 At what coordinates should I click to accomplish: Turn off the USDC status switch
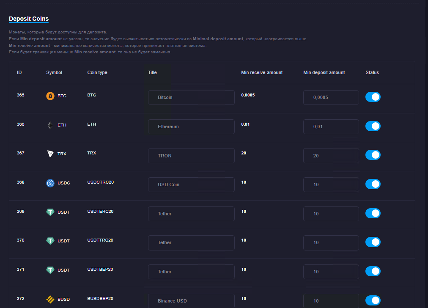(x=373, y=184)
